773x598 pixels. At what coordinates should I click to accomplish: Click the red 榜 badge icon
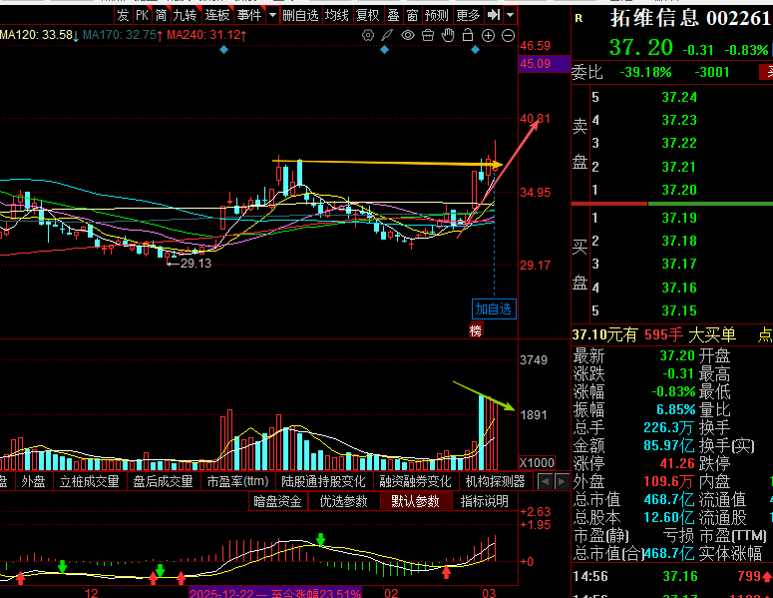point(476,330)
